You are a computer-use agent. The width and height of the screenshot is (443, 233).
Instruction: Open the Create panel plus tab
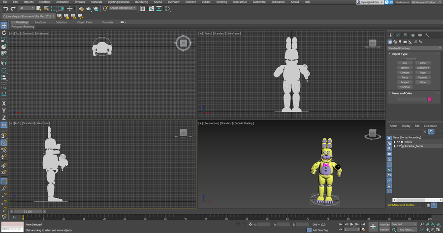pos(390,35)
